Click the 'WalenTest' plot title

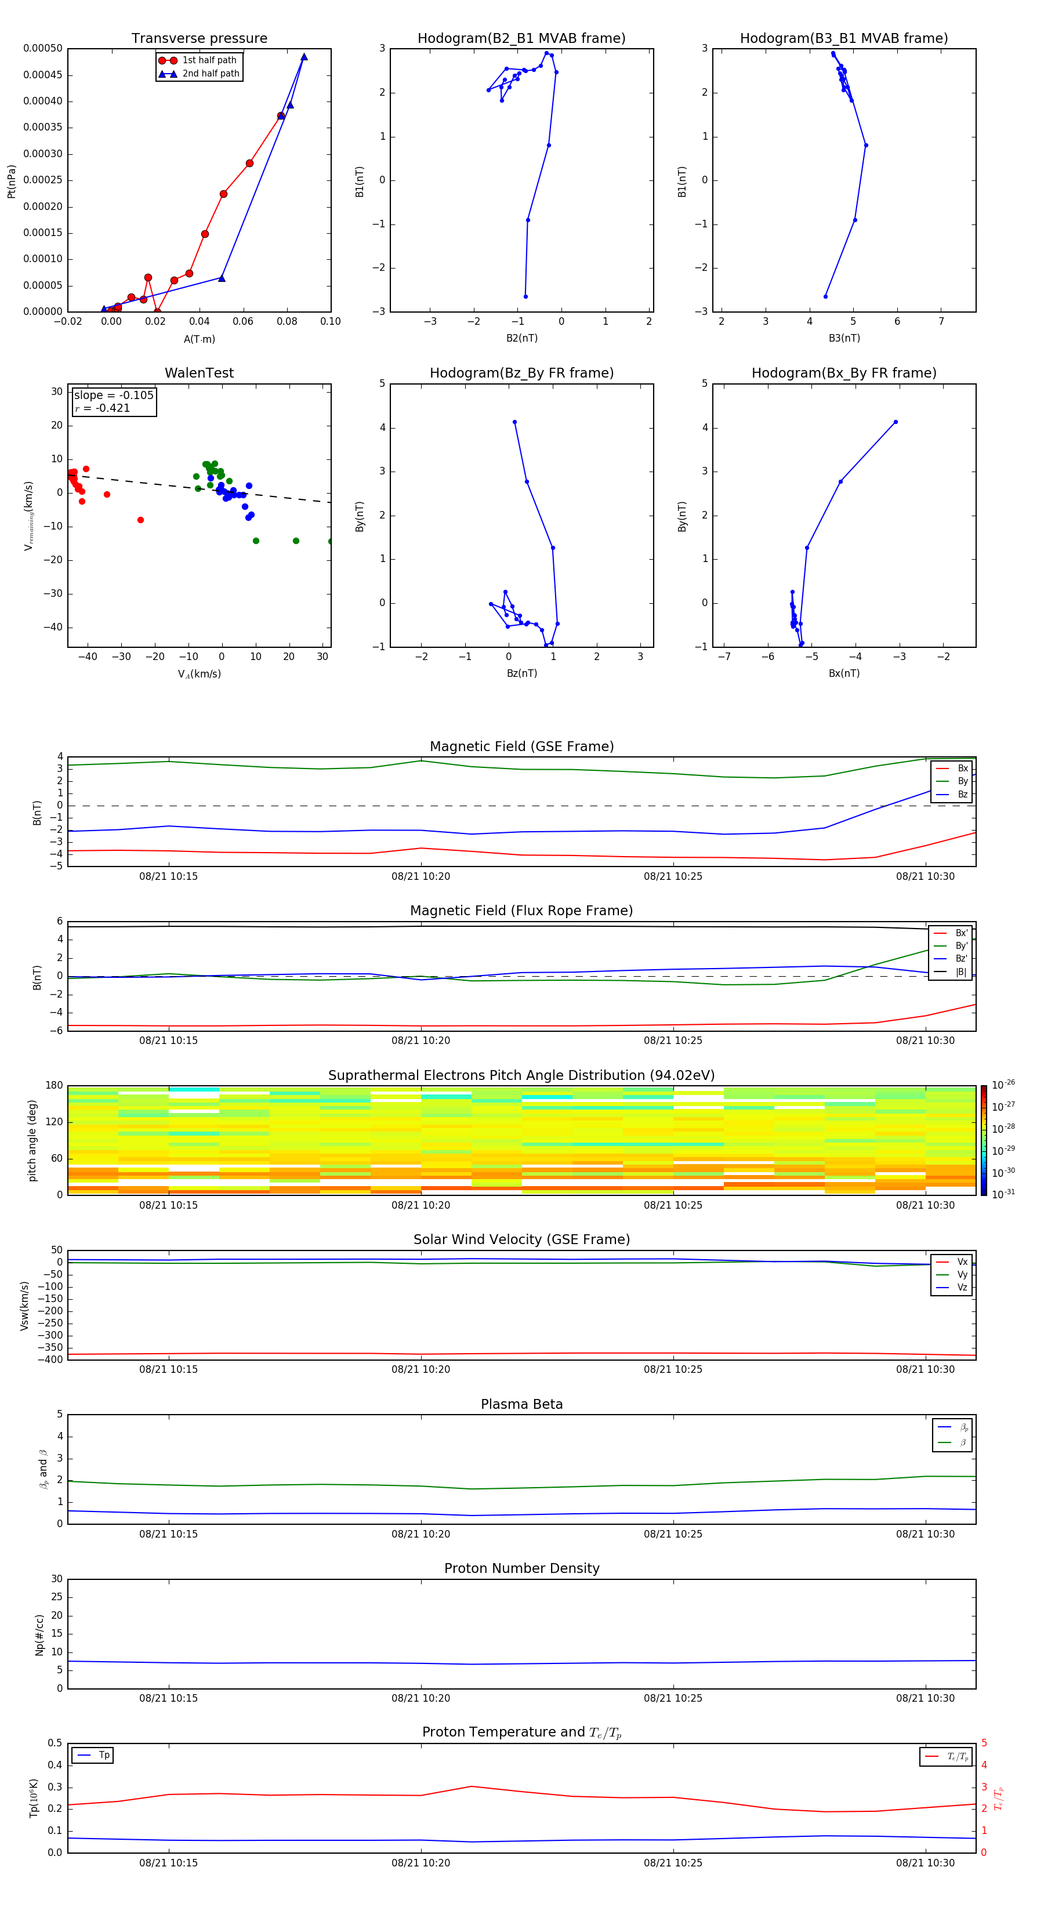click(199, 373)
